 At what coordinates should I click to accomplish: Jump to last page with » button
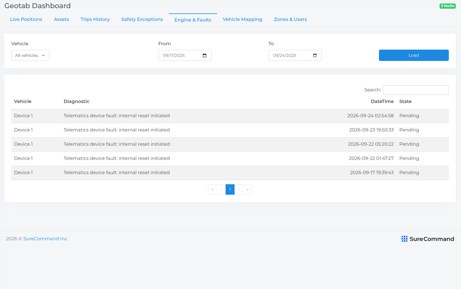tap(247, 189)
